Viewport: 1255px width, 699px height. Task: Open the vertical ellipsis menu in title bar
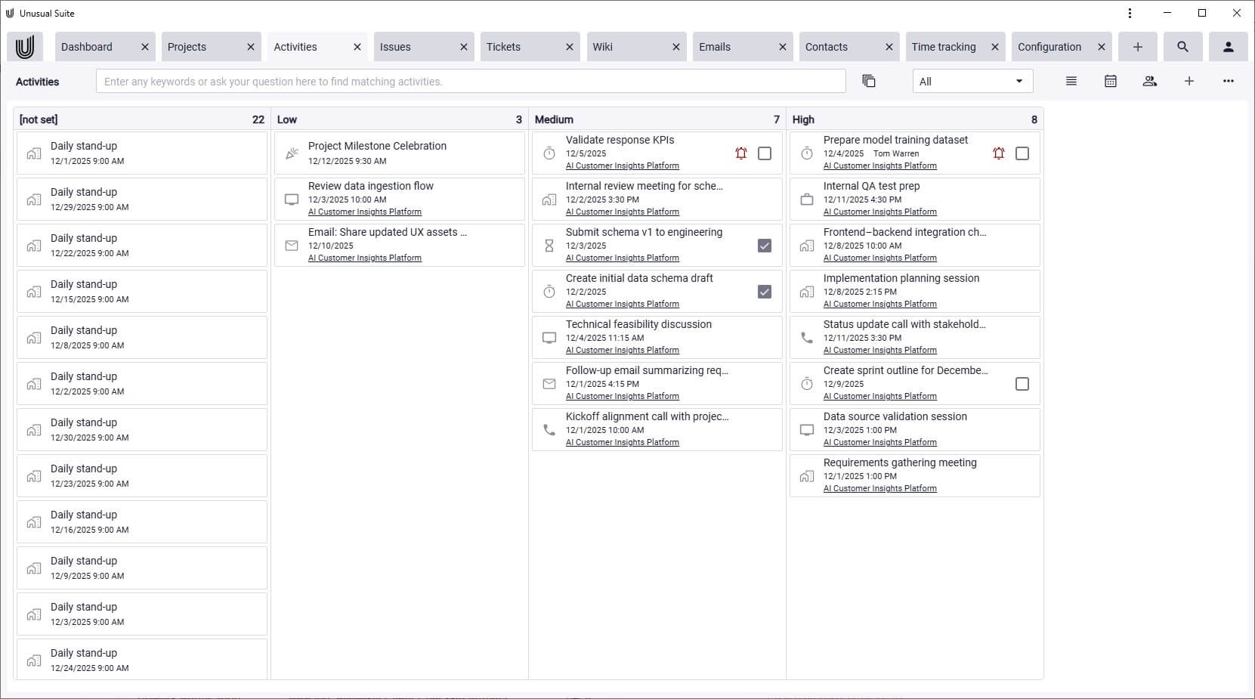(1130, 14)
